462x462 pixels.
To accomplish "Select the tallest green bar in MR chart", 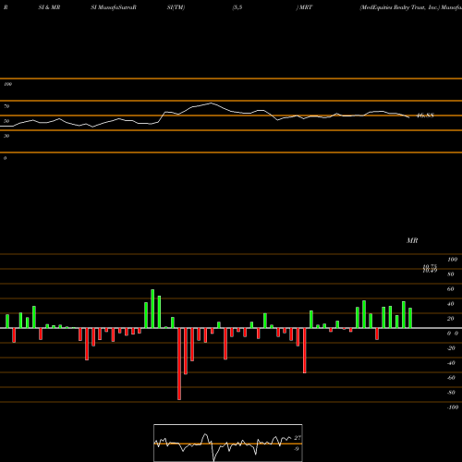I will coord(152,309).
